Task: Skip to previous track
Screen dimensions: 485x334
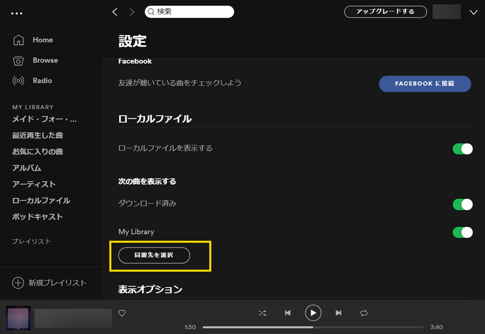Action: click(288, 313)
